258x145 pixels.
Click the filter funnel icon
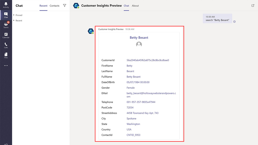[65, 5]
